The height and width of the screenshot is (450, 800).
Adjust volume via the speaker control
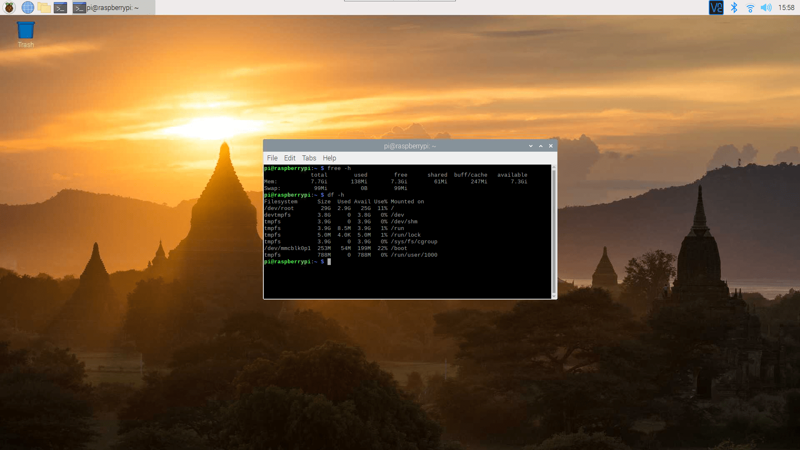pyautogui.click(x=767, y=7)
